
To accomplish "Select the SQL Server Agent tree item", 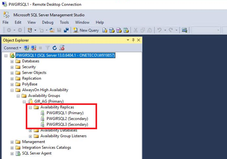I will coord(37,153).
